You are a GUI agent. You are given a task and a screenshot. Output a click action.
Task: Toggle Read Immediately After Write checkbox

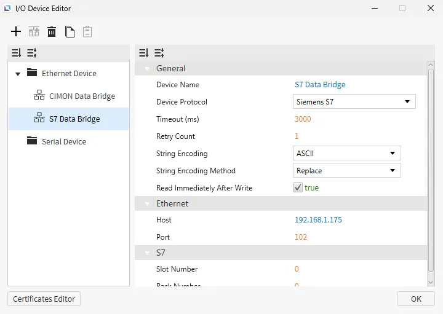[x=298, y=188]
